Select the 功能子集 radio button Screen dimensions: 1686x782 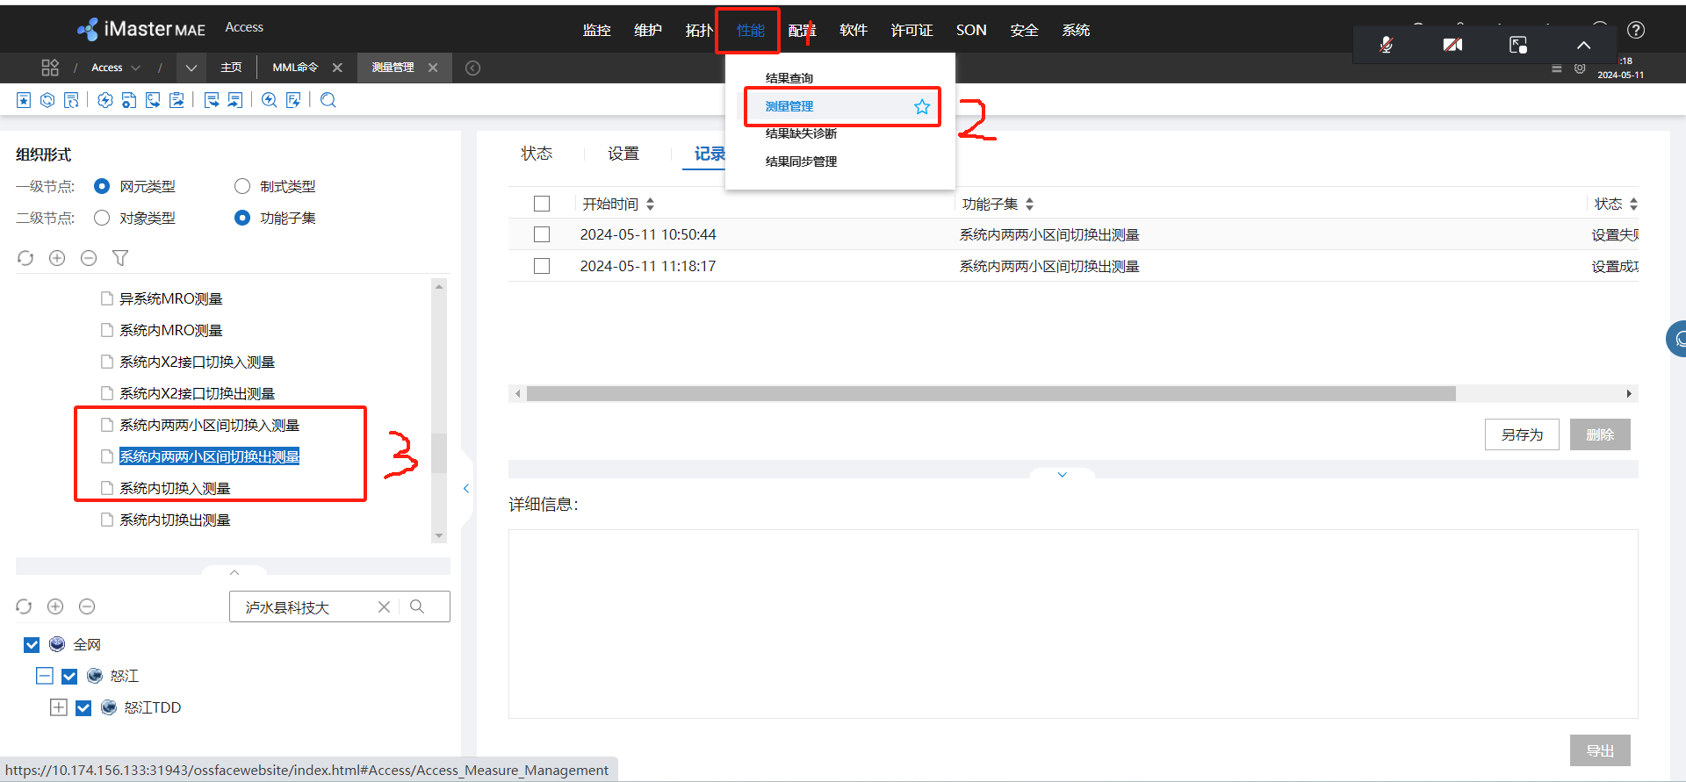[x=242, y=218]
